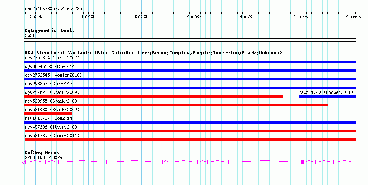Click the nsv457296 (Itsara2009) red bar
368x185 pixels.
[x=190, y=131]
